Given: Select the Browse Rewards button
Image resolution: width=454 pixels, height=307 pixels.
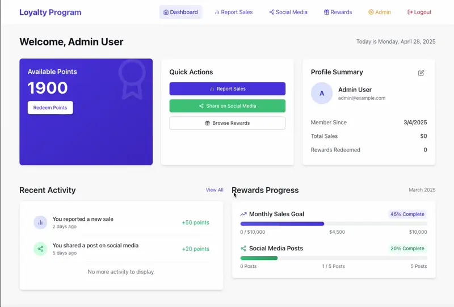Looking at the screenshot, I should [x=227, y=123].
